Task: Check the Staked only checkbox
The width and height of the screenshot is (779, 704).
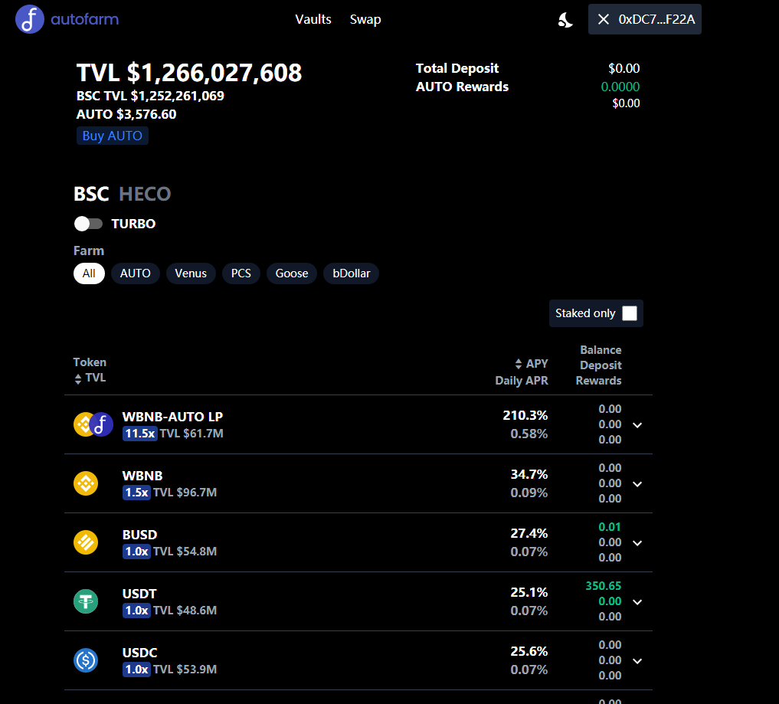Action: click(630, 313)
